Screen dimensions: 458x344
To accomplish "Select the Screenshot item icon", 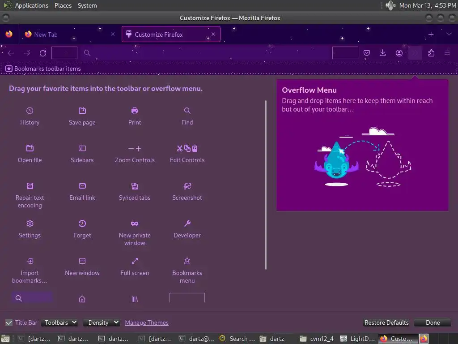I will click(187, 186).
